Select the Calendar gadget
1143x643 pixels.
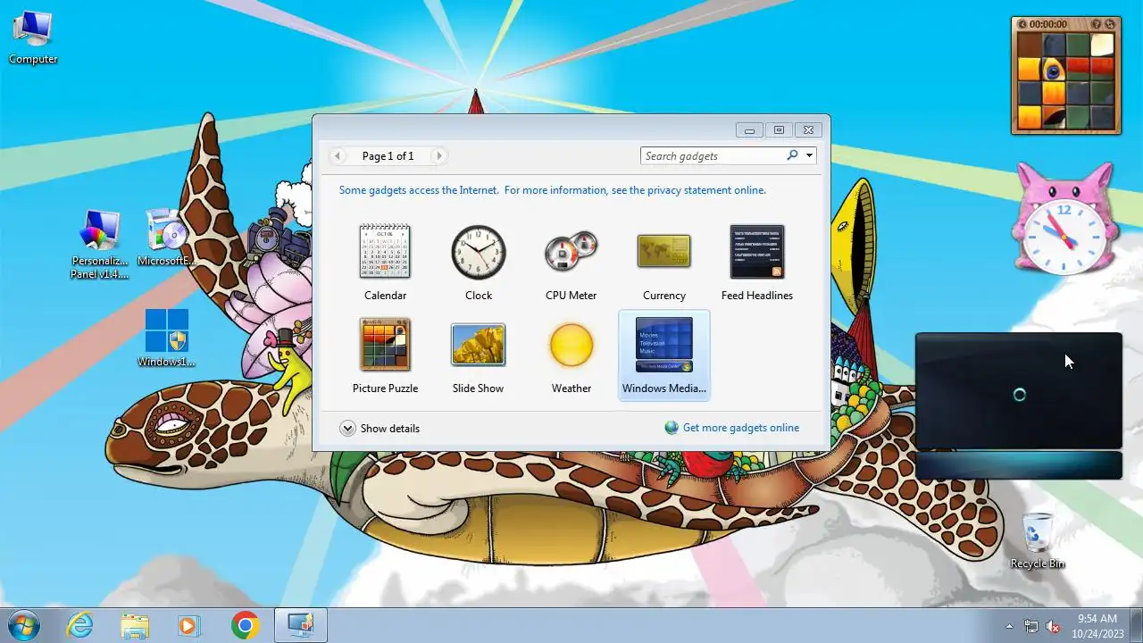[385, 263]
